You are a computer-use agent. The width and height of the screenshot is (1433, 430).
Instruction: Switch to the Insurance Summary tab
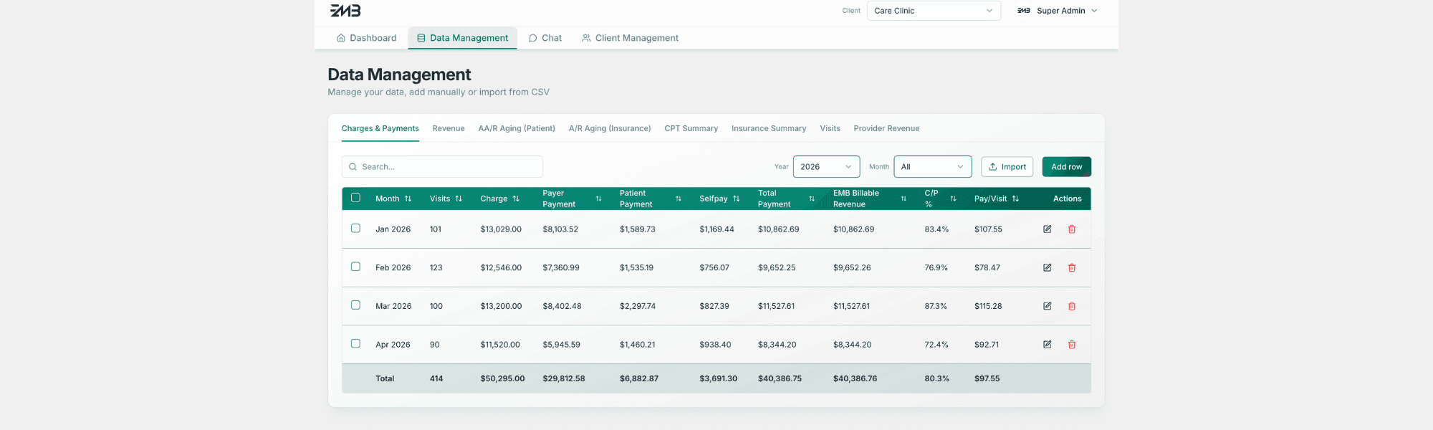[x=769, y=128]
